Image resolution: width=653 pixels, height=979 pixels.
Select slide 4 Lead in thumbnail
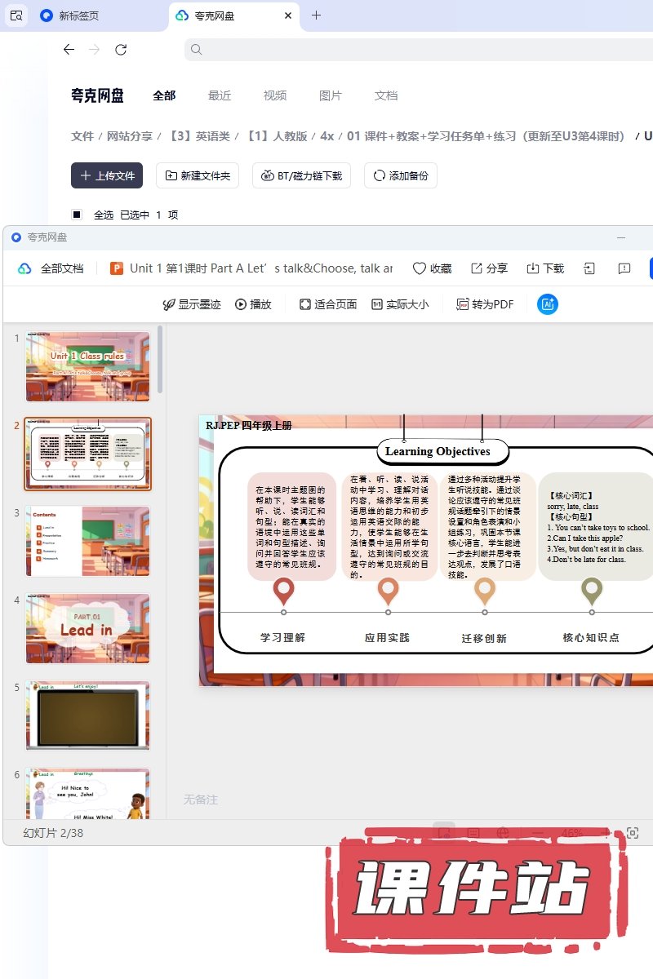coord(88,629)
